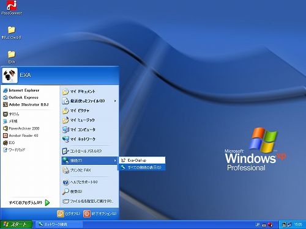Open Outlook Express from pinned list
Viewport: 306px width, 229px height.
pyautogui.click(x=21, y=98)
